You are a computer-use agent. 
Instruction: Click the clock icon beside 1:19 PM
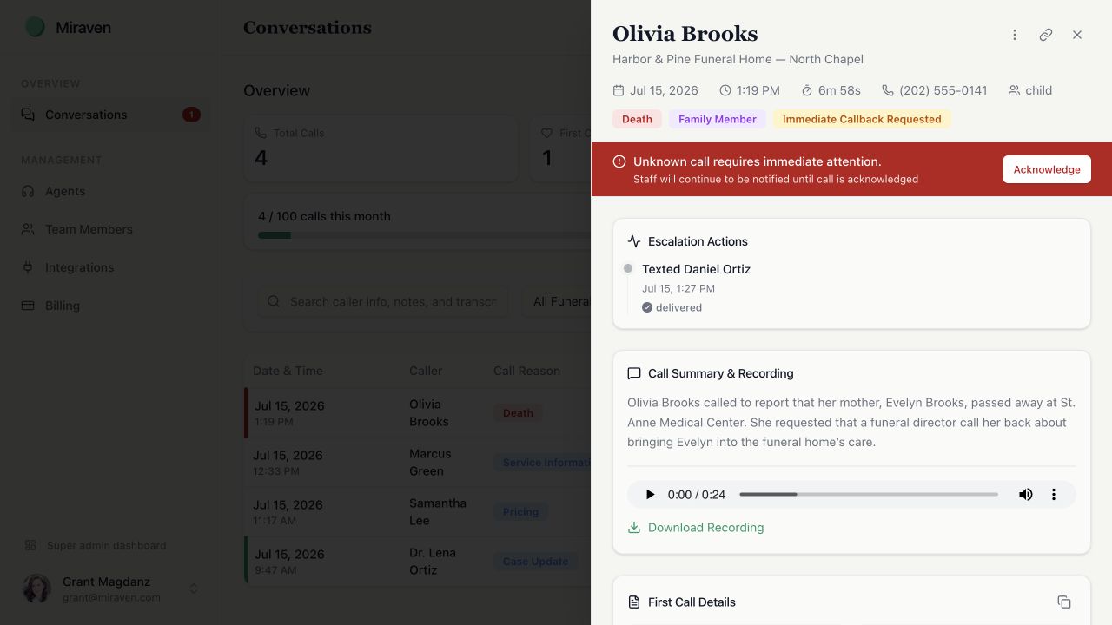coord(725,90)
